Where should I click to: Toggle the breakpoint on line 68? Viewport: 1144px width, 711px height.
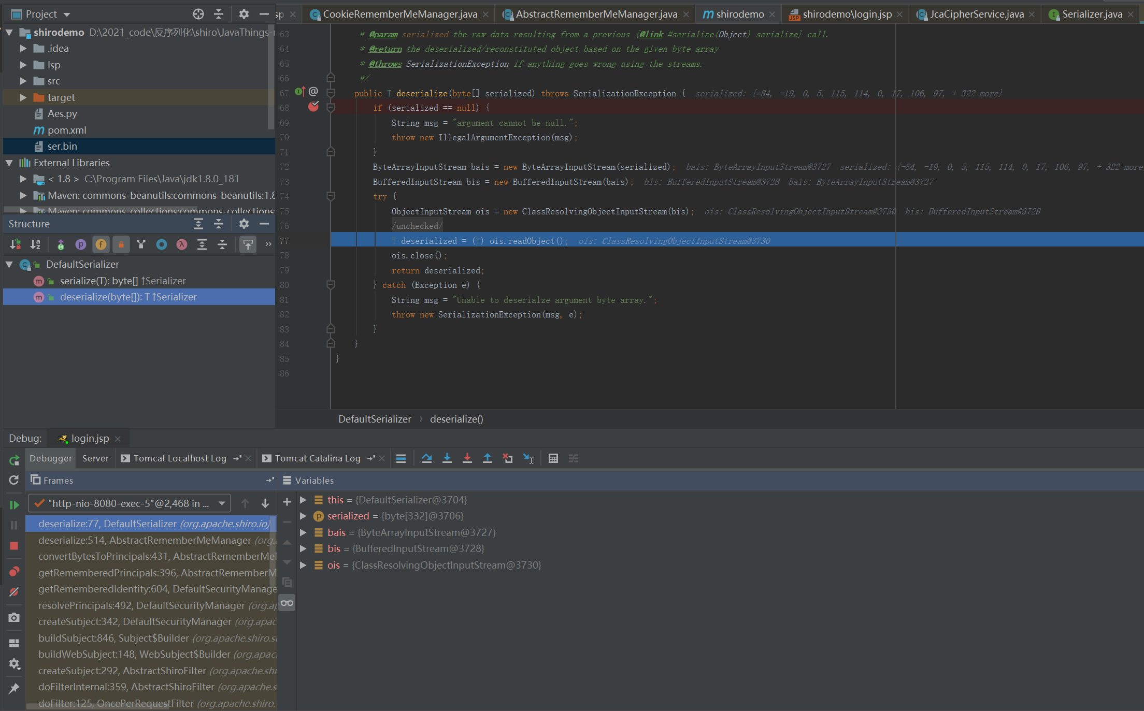tap(313, 107)
